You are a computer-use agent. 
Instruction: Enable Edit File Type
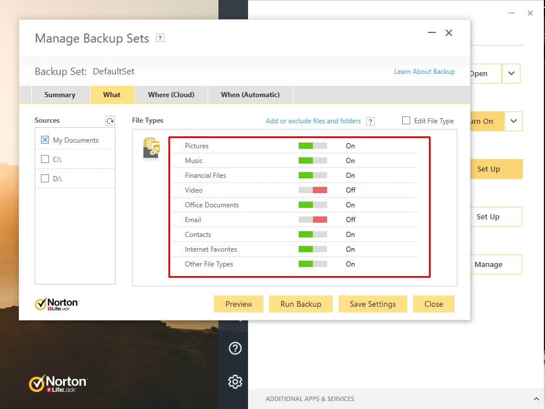(407, 120)
